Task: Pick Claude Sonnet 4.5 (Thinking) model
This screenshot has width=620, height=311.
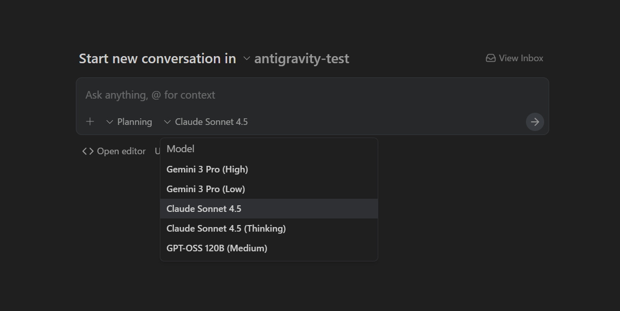Action: (x=226, y=229)
